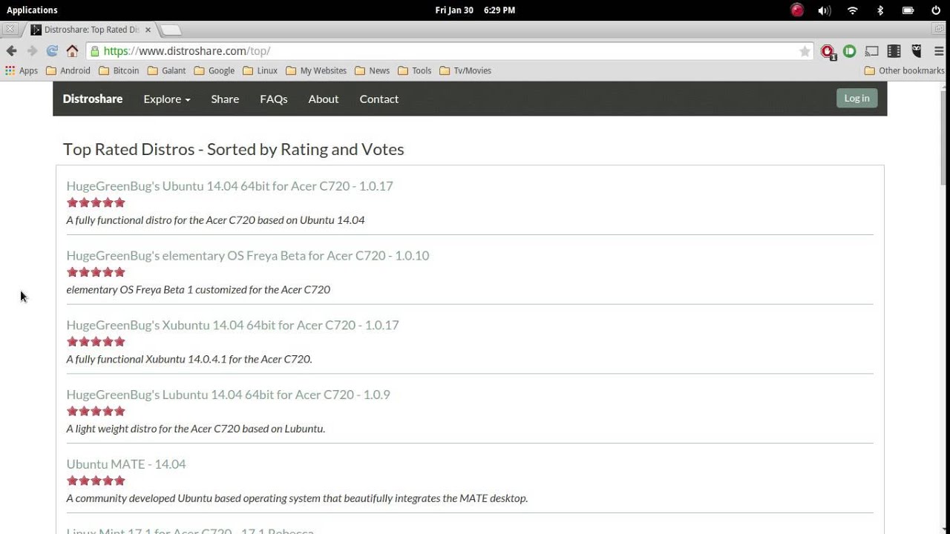The image size is (950, 534).
Task: Open the Ubuntu MATE - 14.04 link
Action: click(x=126, y=464)
